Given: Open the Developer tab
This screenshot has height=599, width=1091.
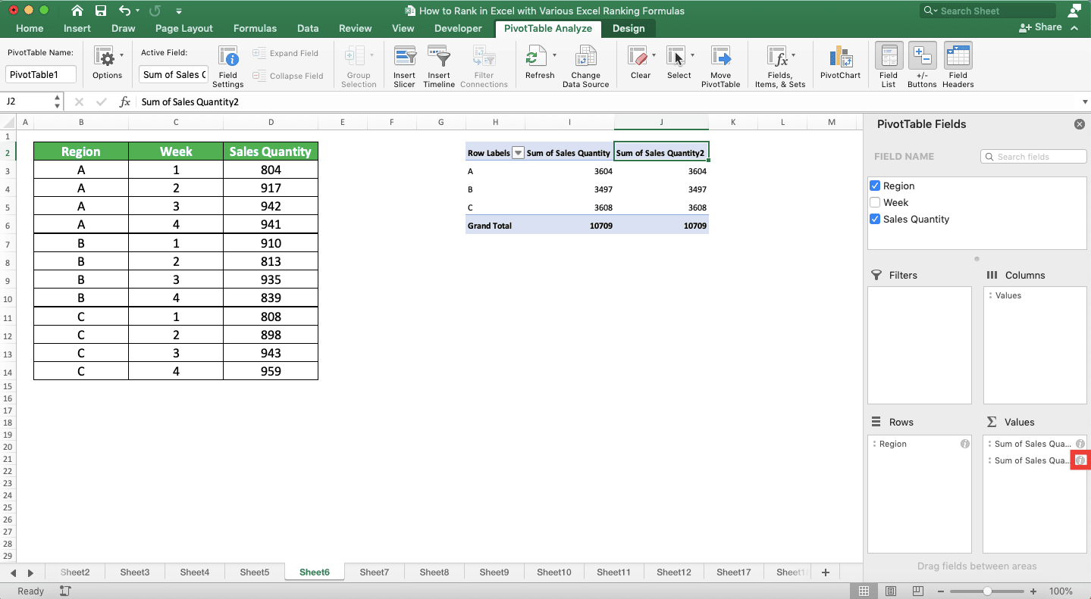Looking at the screenshot, I should pos(458,28).
